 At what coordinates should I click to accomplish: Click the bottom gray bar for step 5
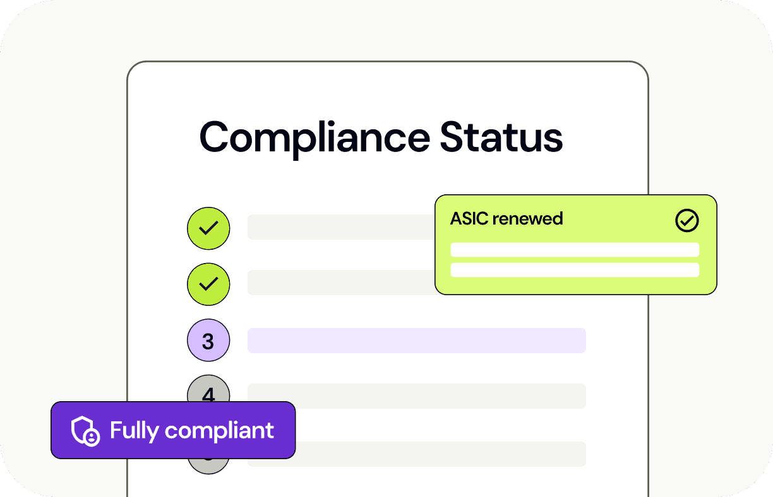(417, 454)
